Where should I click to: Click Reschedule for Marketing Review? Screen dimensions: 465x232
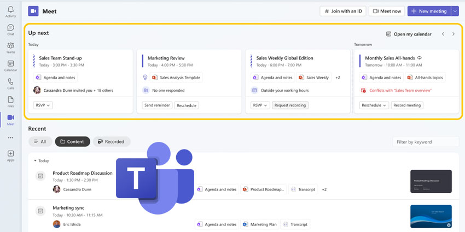click(x=186, y=105)
